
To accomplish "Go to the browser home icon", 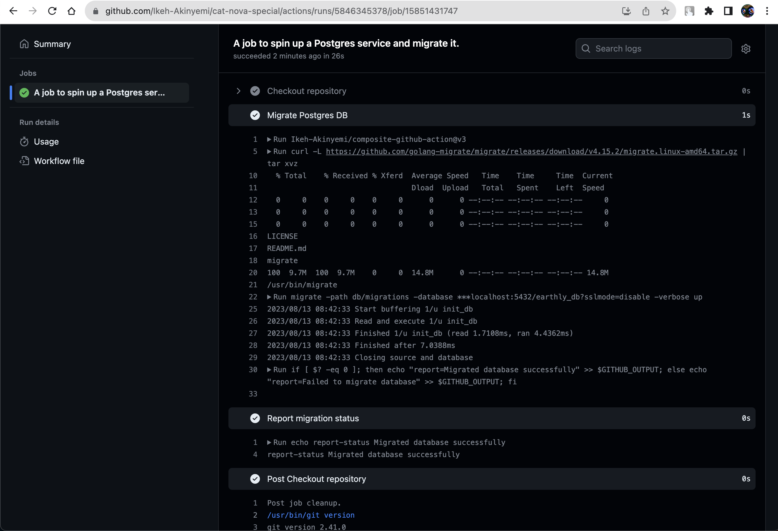I will click(x=71, y=11).
